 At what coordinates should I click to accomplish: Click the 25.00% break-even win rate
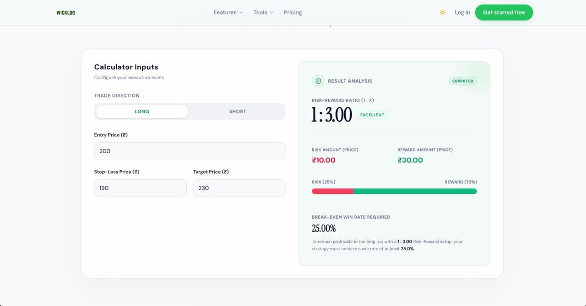click(x=324, y=228)
